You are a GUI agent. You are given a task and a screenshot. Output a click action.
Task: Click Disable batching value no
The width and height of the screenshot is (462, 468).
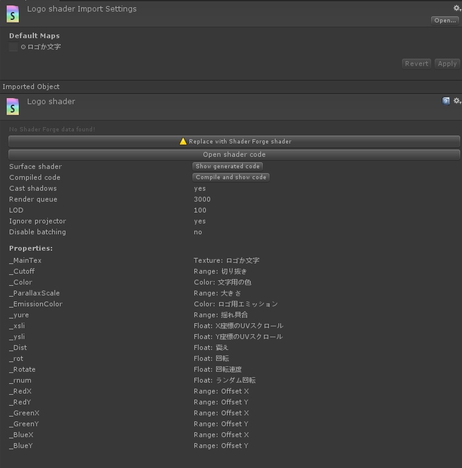click(198, 232)
